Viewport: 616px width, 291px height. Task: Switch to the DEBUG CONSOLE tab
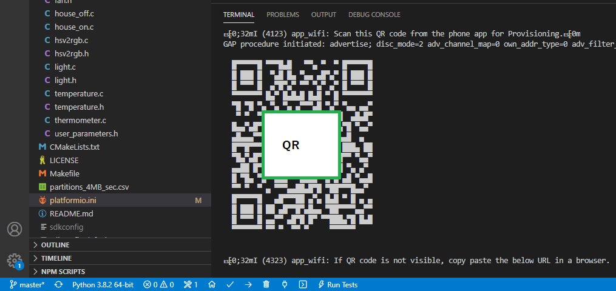[374, 15]
